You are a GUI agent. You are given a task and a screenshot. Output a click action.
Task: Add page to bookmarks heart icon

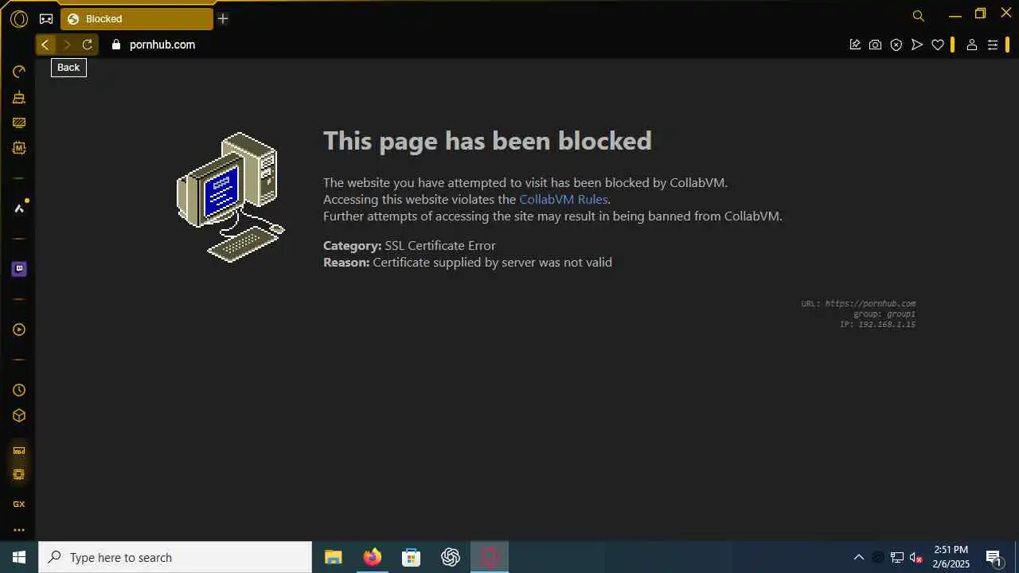[x=938, y=45]
